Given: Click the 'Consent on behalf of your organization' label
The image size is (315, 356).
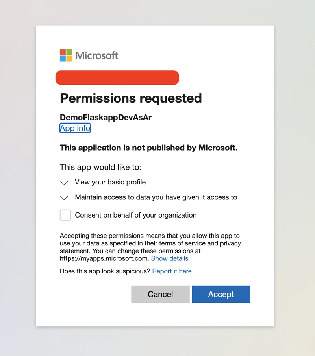Looking at the screenshot, I should (x=136, y=215).
